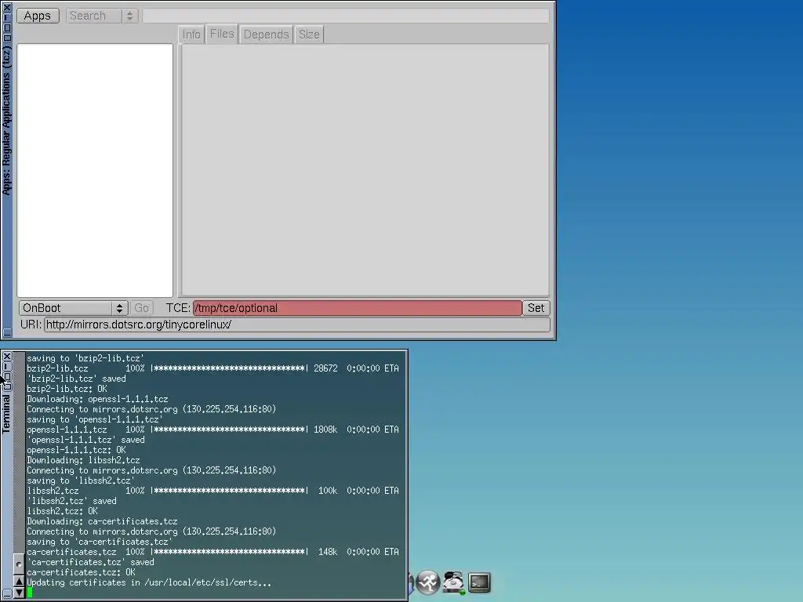This screenshot has height=602, width=803.
Task: Click the empty application list box
Action: (95, 170)
